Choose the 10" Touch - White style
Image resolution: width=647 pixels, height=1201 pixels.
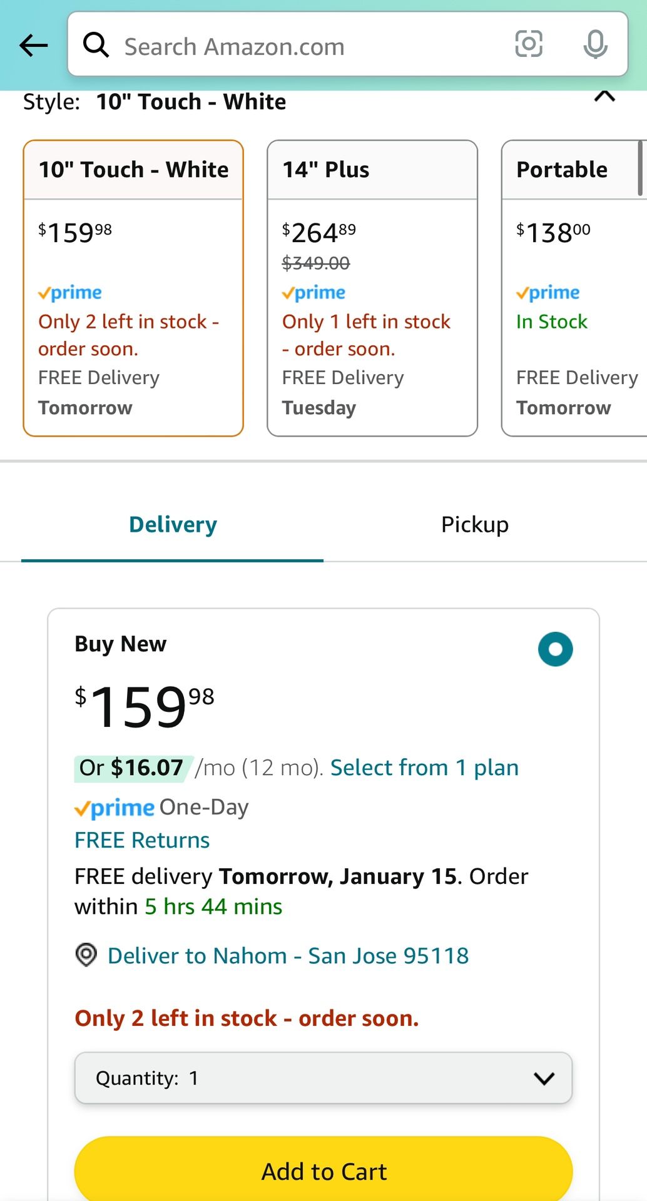click(x=133, y=288)
